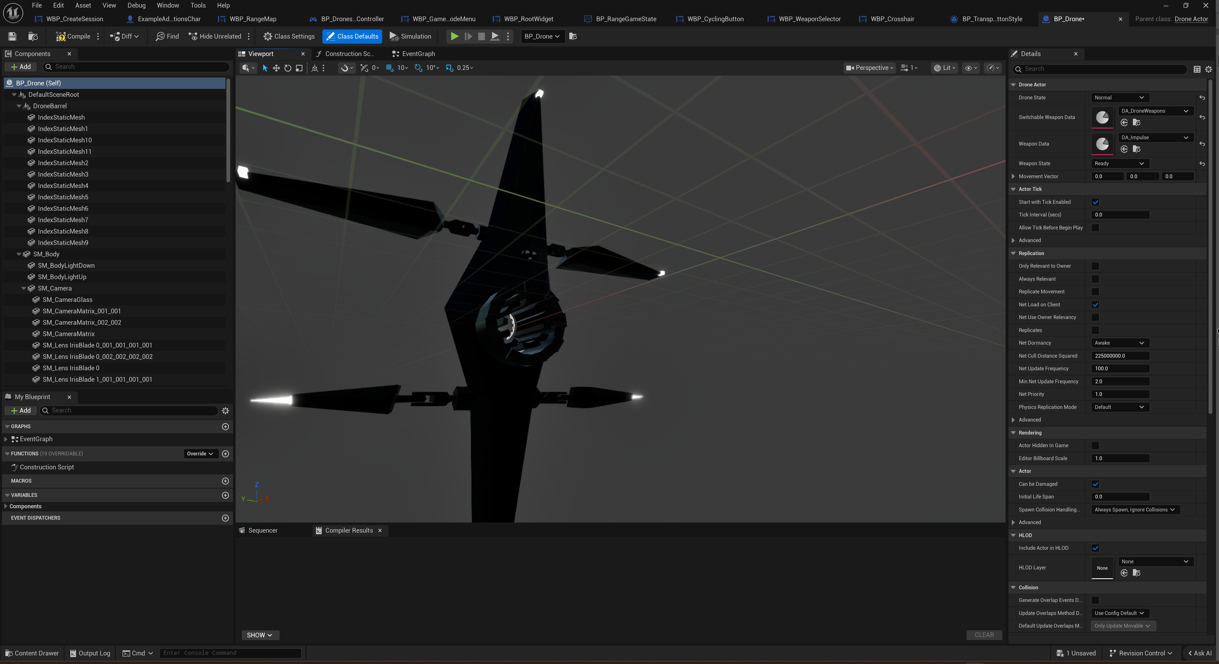Select the rotate gizmo tool in viewport
Viewport: 1219px width, 664px height.
point(288,68)
